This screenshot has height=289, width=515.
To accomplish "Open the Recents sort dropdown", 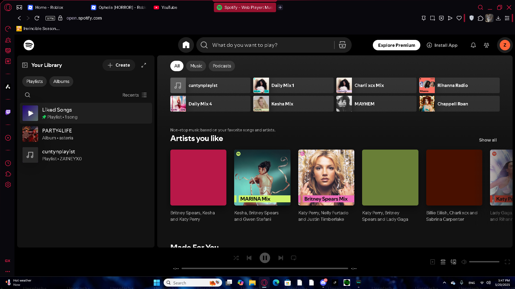I will point(134,95).
